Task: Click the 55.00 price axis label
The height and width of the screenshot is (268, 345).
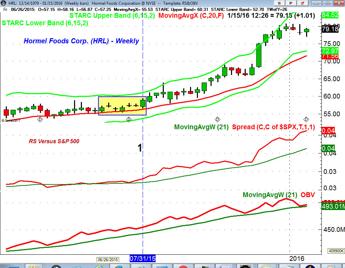Action: pos(332,114)
